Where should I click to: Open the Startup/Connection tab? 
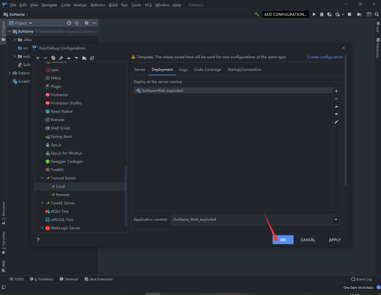(244, 70)
